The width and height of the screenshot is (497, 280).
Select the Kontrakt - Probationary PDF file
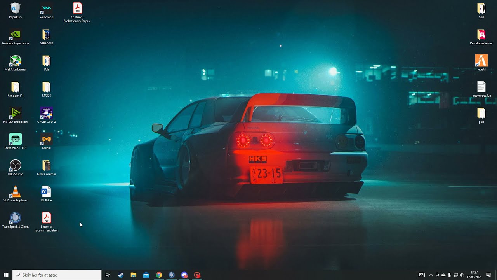click(x=77, y=12)
